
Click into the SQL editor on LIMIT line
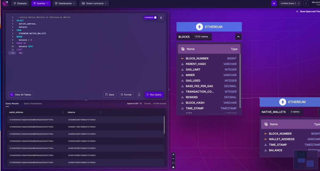click(19, 50)
